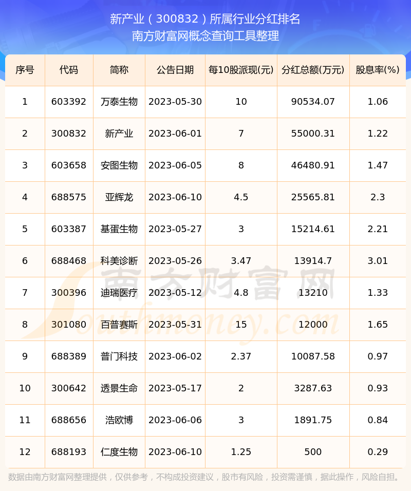This screenshot has height=491, width=411.
Task: Click the 股息率(%) column header
Action: click(x=378, y=70)
